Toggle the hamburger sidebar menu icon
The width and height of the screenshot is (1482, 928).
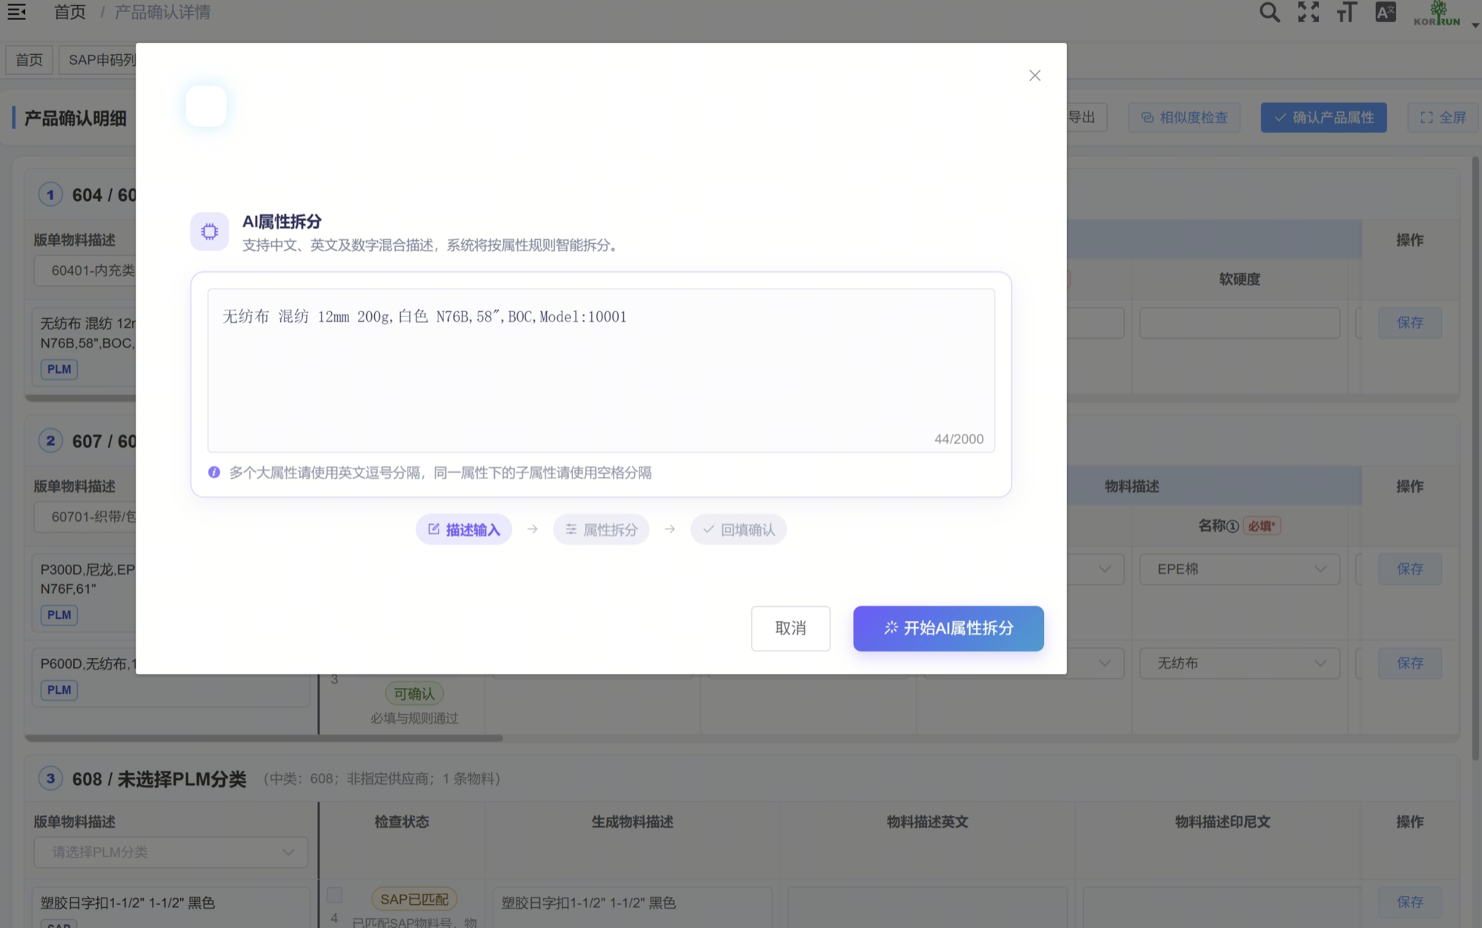point(16,12)
